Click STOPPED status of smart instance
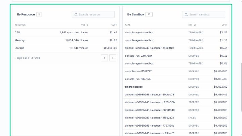The height and width of the screenshot is (136, 242). tap(194, 87)
